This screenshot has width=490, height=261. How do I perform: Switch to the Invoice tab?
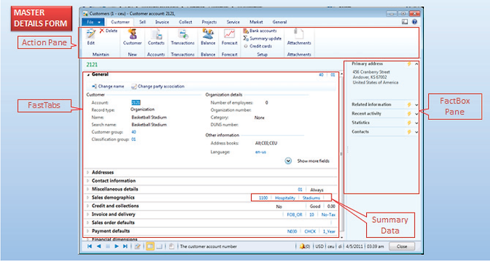click(x=162, y=22)
